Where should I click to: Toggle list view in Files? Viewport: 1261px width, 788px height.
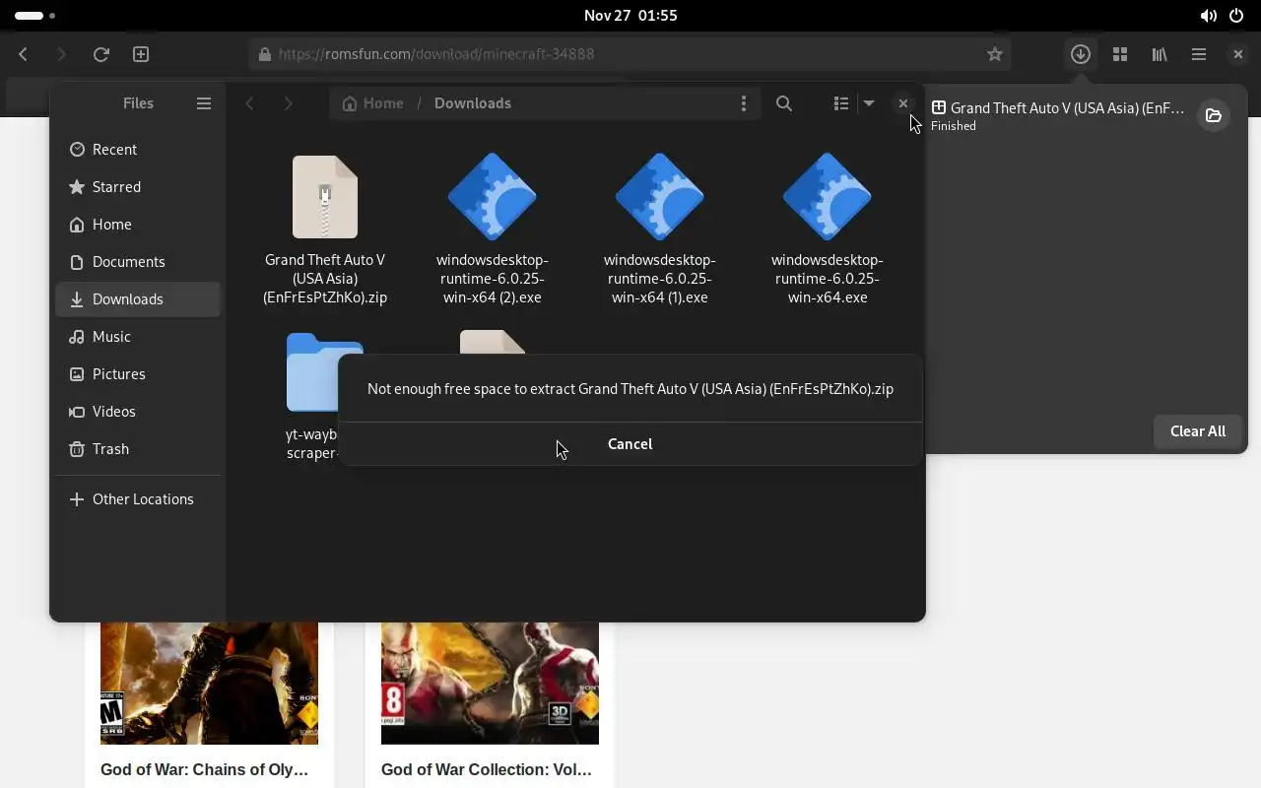point(840,103)
